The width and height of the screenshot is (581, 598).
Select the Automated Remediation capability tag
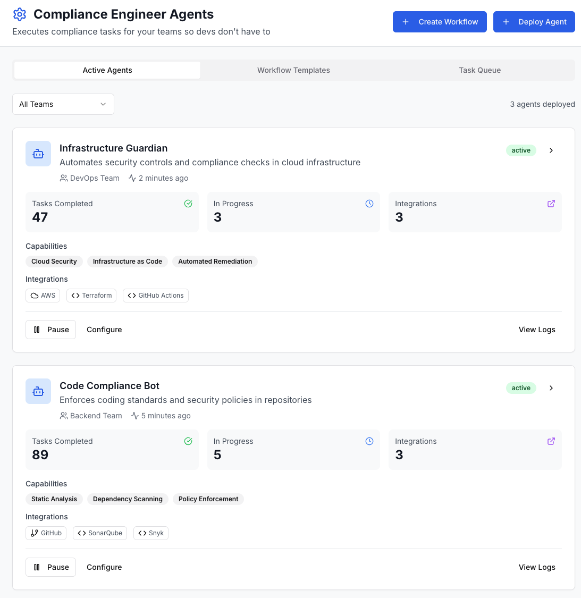pos(215,261)
